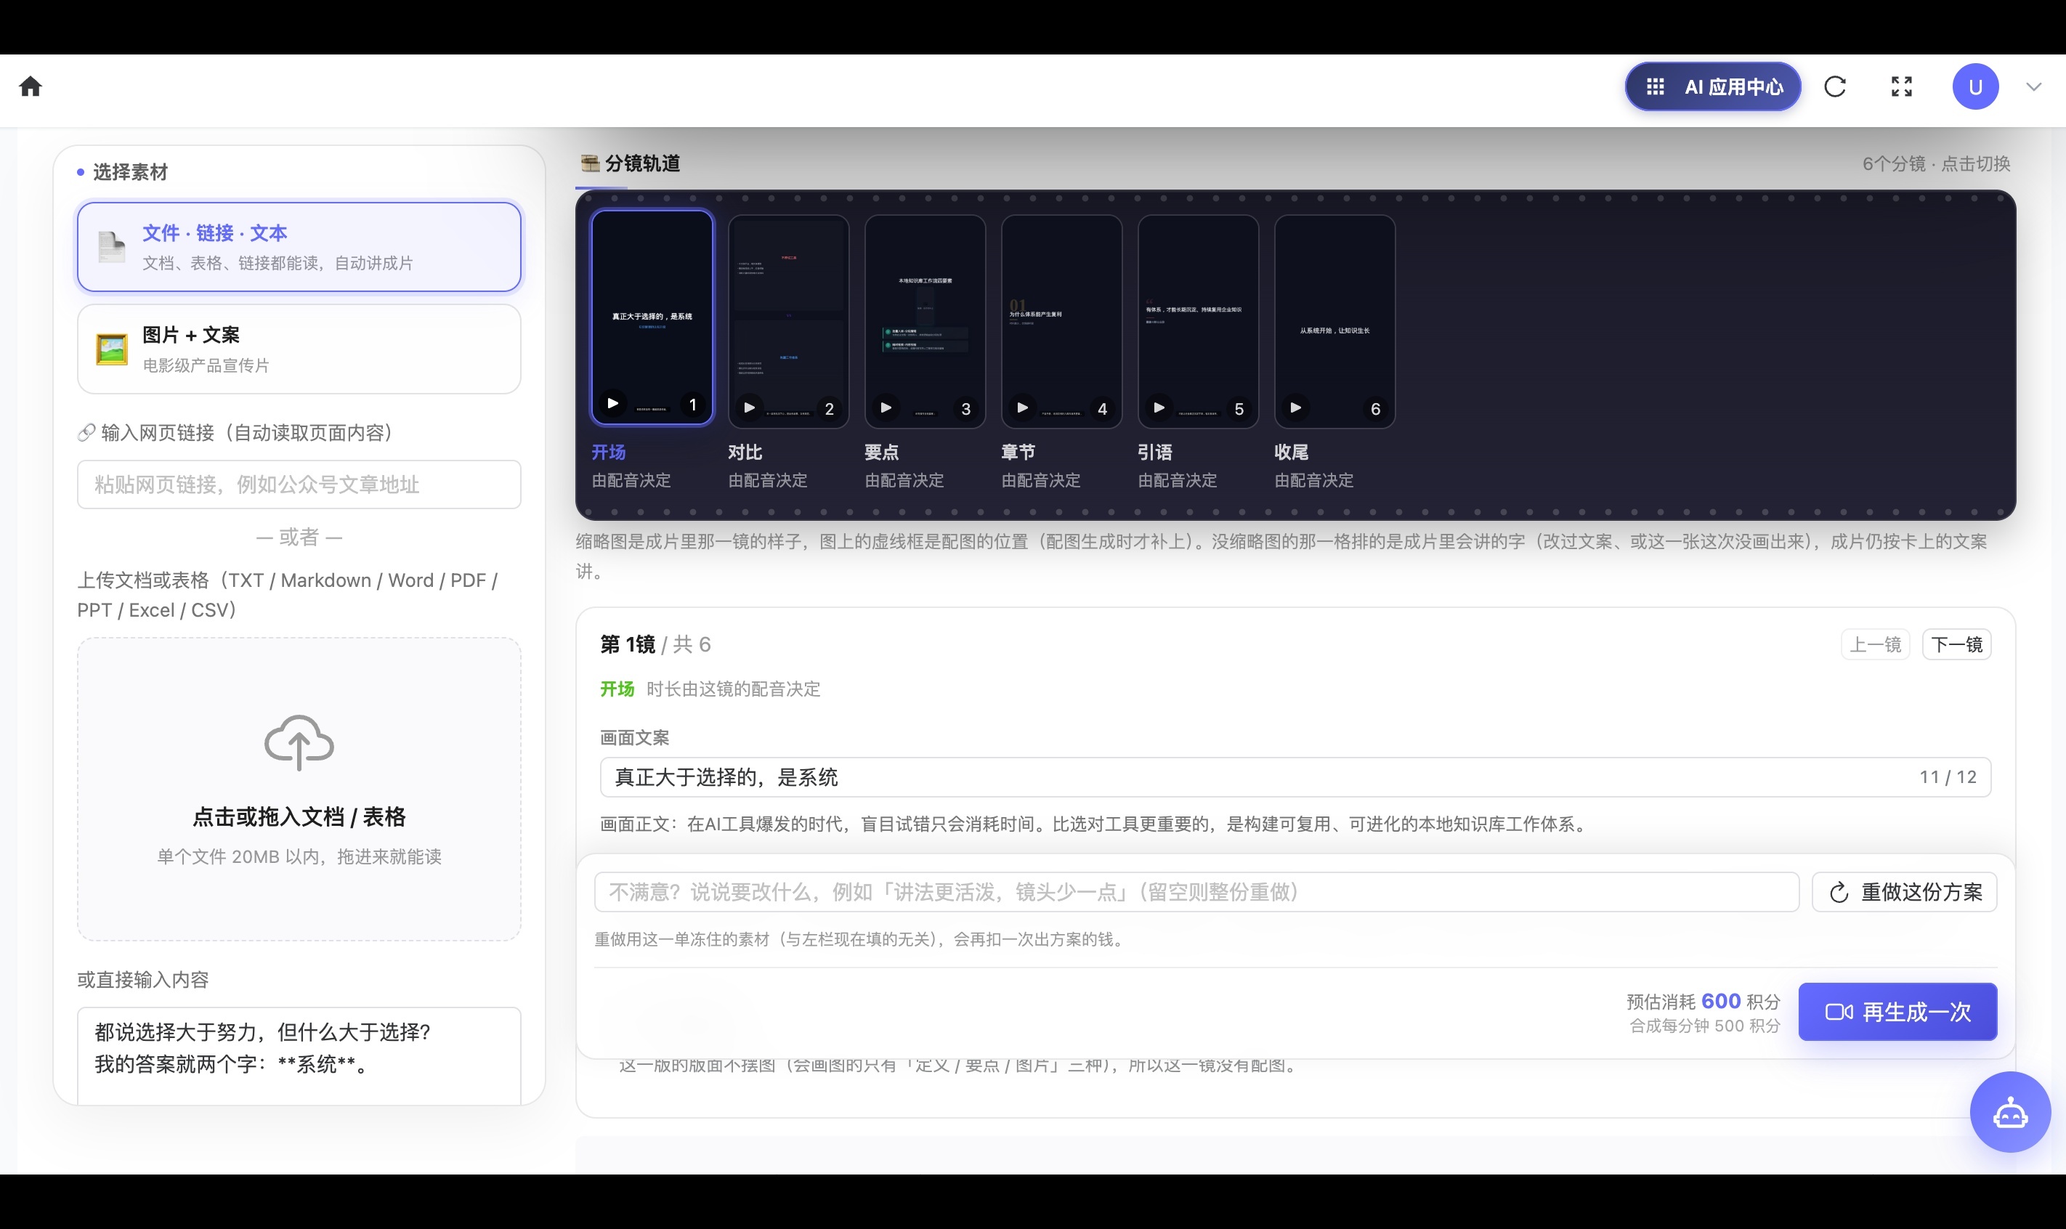Select storyboard thumbnail 6 收尾

point(1334,321)
